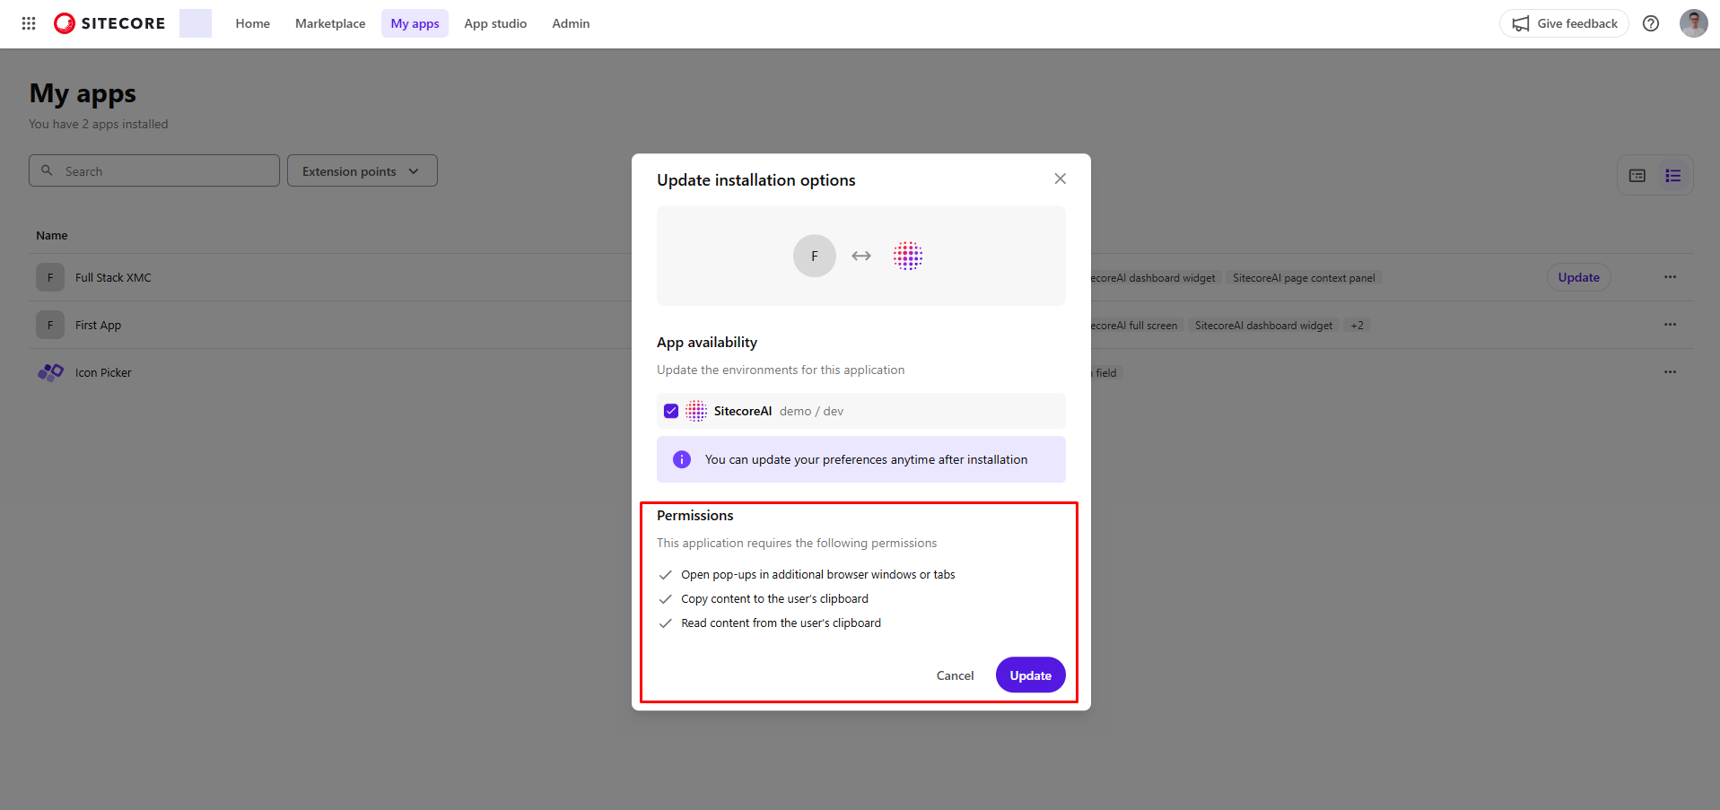Switch apps to list view icon

(x=1672, y=175)
